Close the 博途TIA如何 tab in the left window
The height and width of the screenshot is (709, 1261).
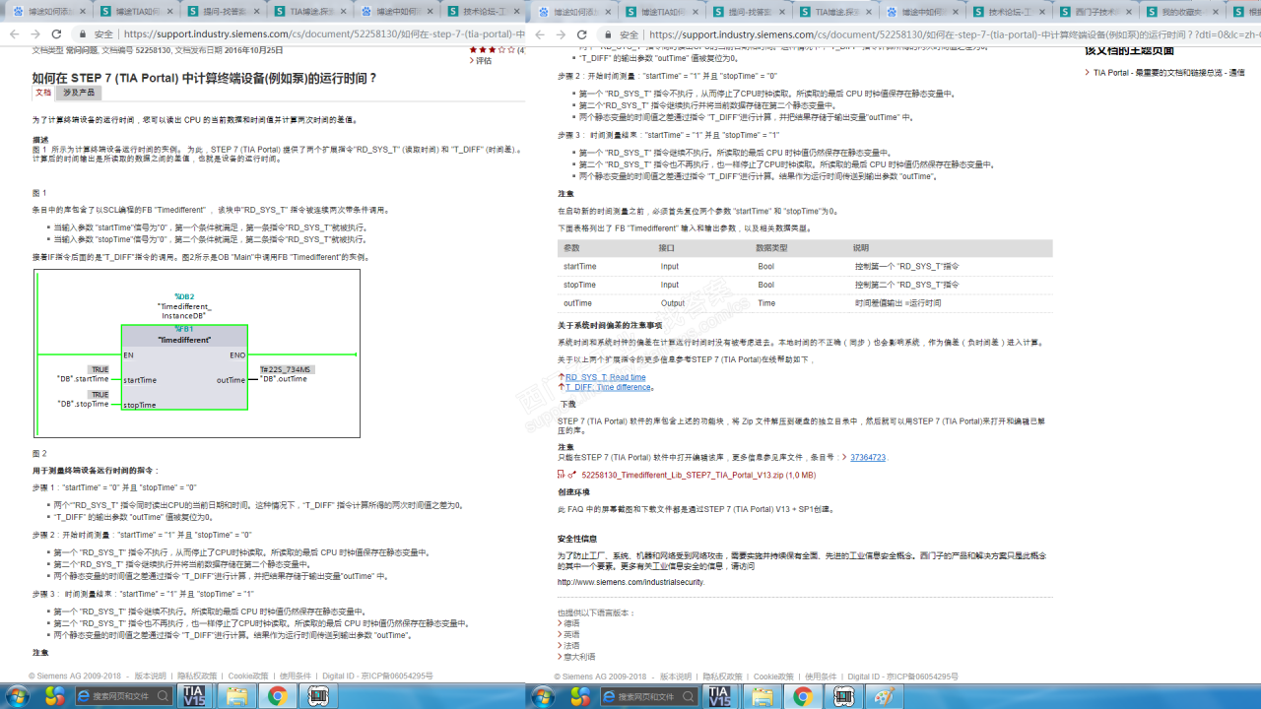coord(169,12)
